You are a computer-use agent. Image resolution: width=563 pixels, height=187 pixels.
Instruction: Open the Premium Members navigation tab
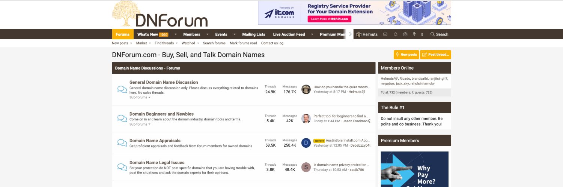click(x=333, y=34)
